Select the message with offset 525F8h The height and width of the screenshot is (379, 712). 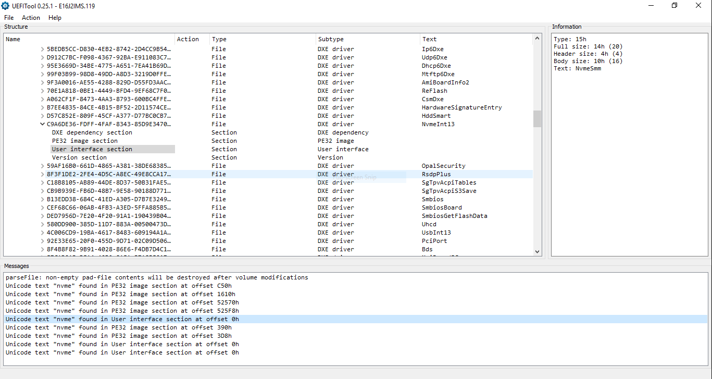click(356, 311)
